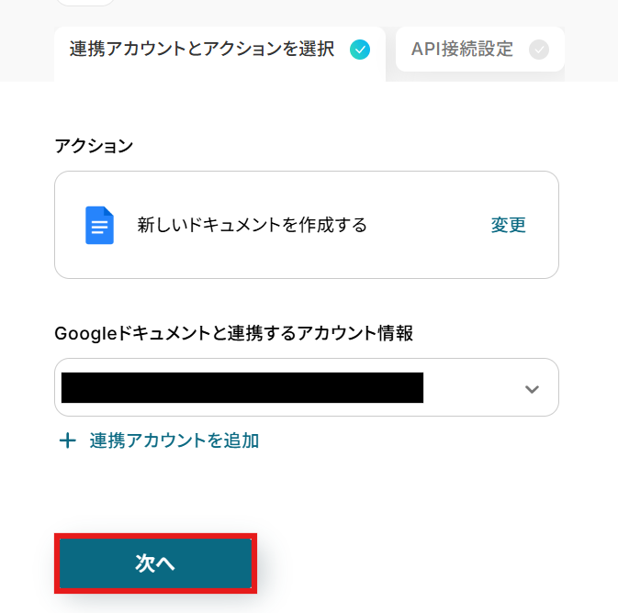Click the word API in the second tab

[426, 50]
